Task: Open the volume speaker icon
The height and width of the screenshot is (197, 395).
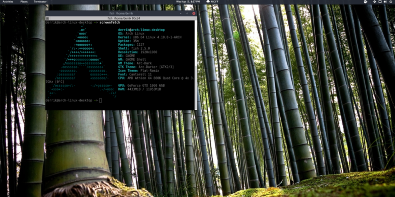Action: click(385, 2)
